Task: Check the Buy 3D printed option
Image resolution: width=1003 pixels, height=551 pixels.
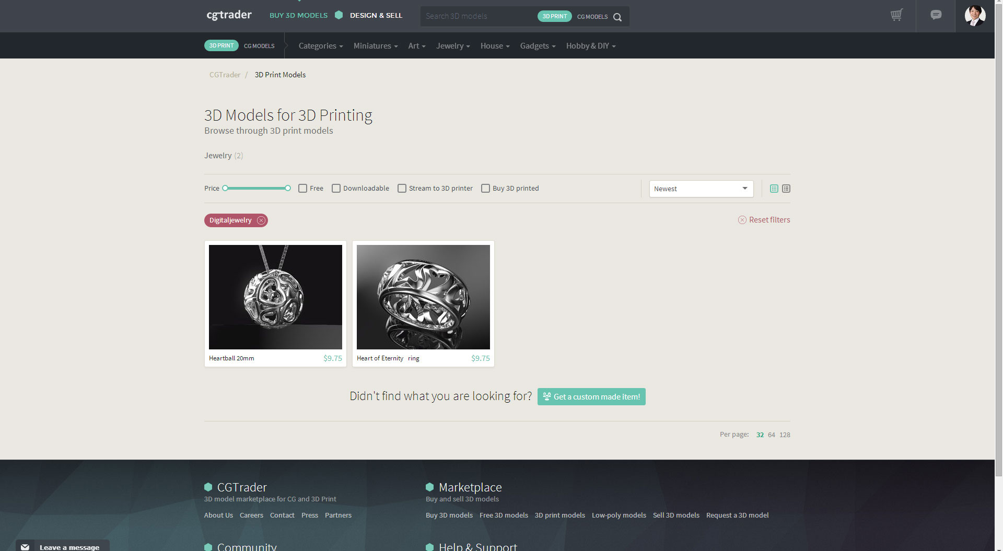Action: point(485,189)
